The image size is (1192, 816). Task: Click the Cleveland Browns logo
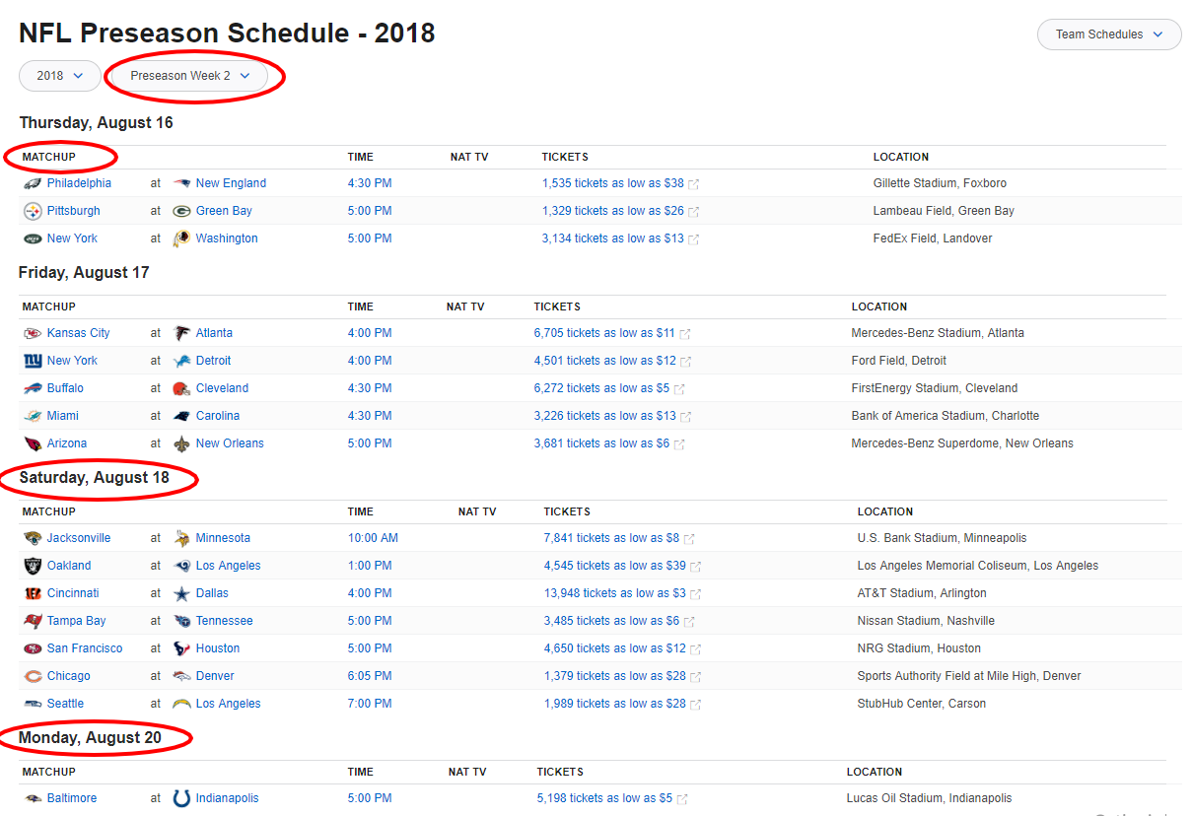[181, 388]
